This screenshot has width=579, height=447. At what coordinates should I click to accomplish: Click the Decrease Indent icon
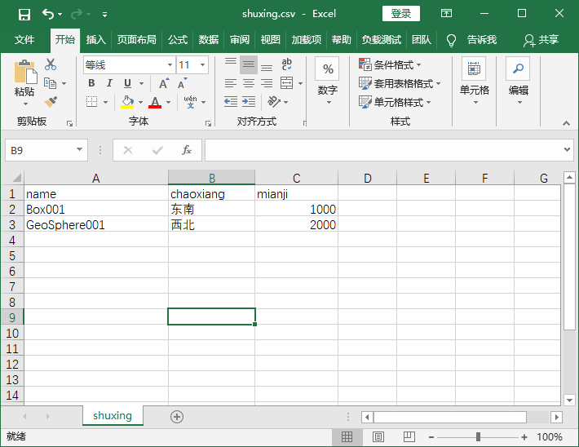coord(231,102)
